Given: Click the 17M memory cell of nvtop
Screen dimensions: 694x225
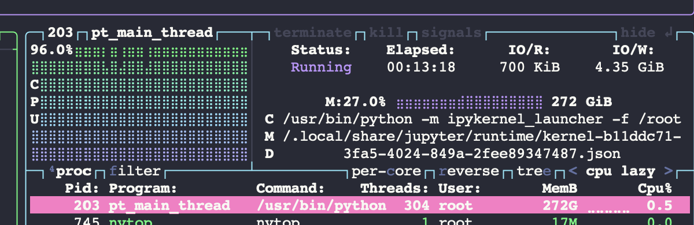Looking at the screenshot, I should tap(564, 221).
